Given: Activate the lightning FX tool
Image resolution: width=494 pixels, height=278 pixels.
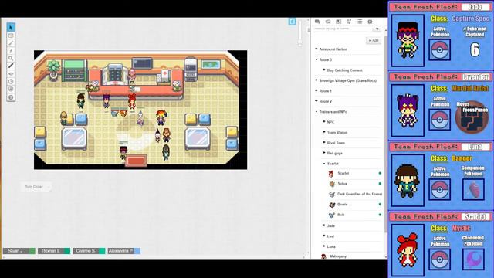Looking at the screenshot, I should [11, 51].
